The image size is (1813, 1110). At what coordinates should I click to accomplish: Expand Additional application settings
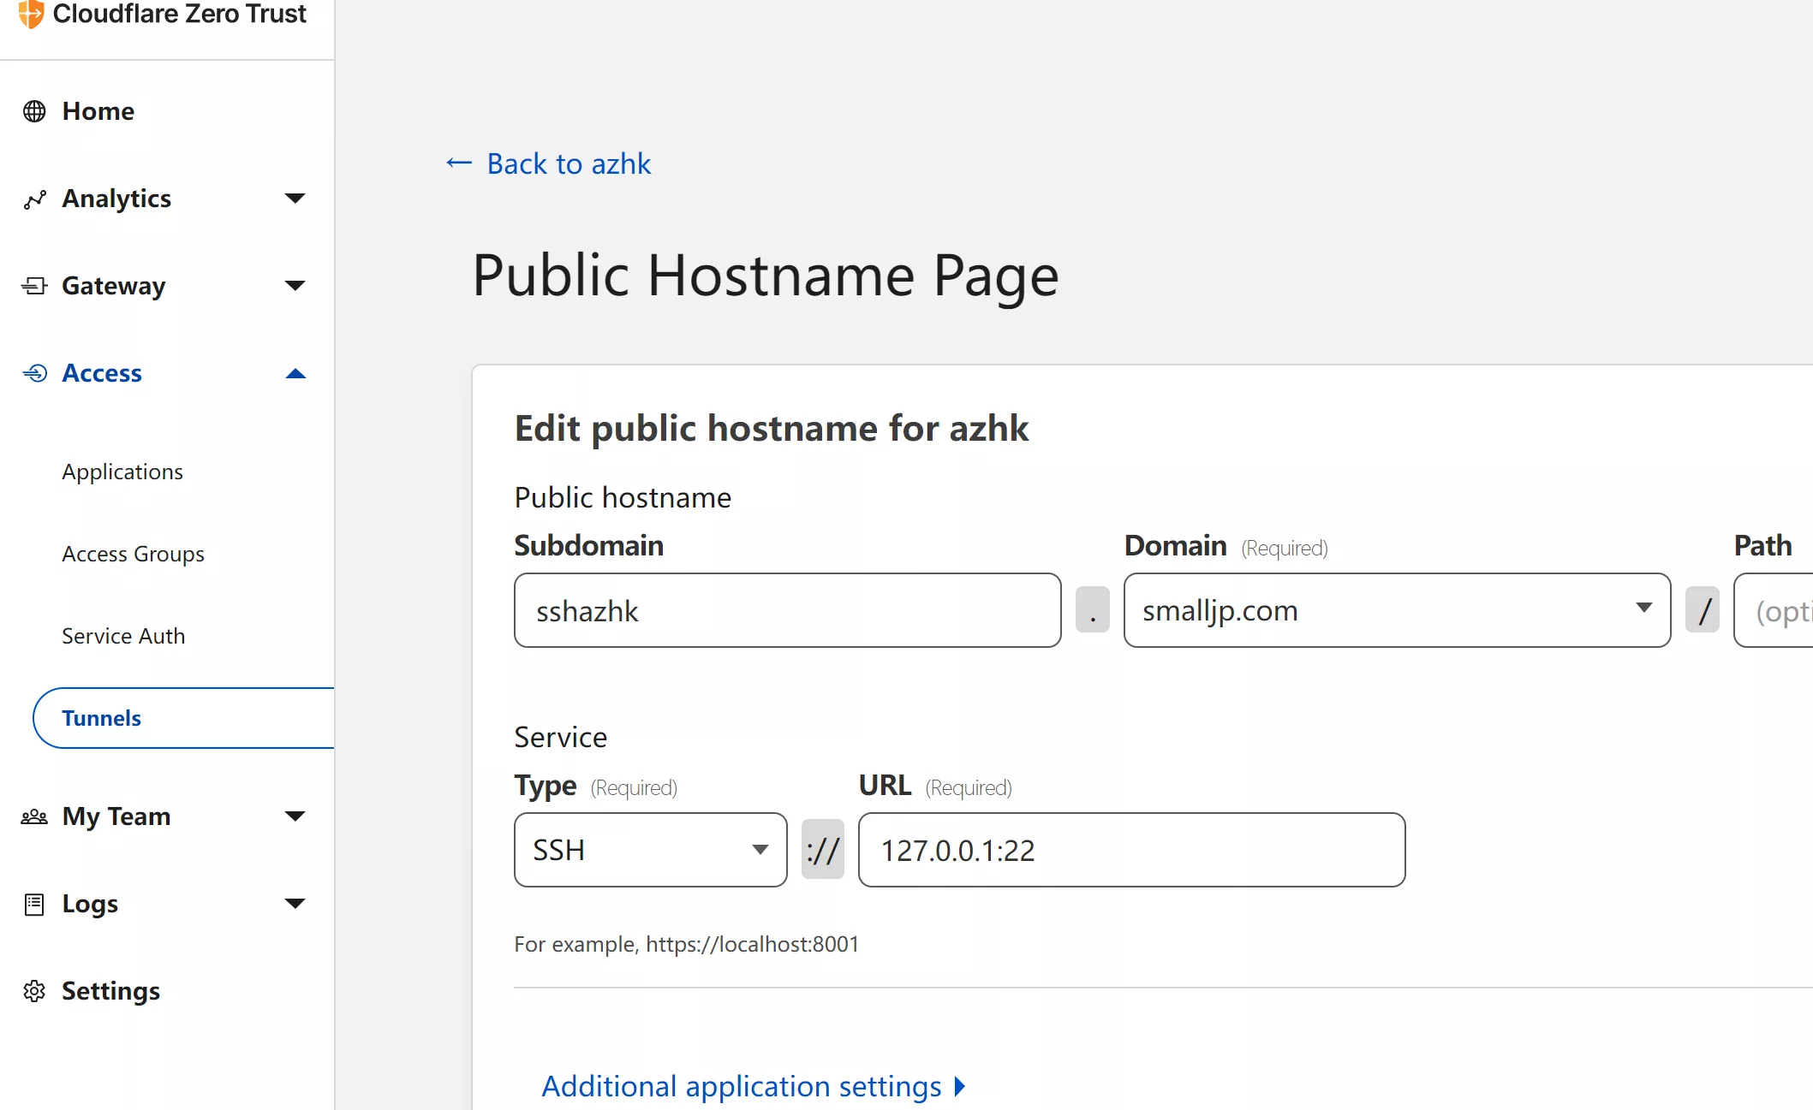754,1086
